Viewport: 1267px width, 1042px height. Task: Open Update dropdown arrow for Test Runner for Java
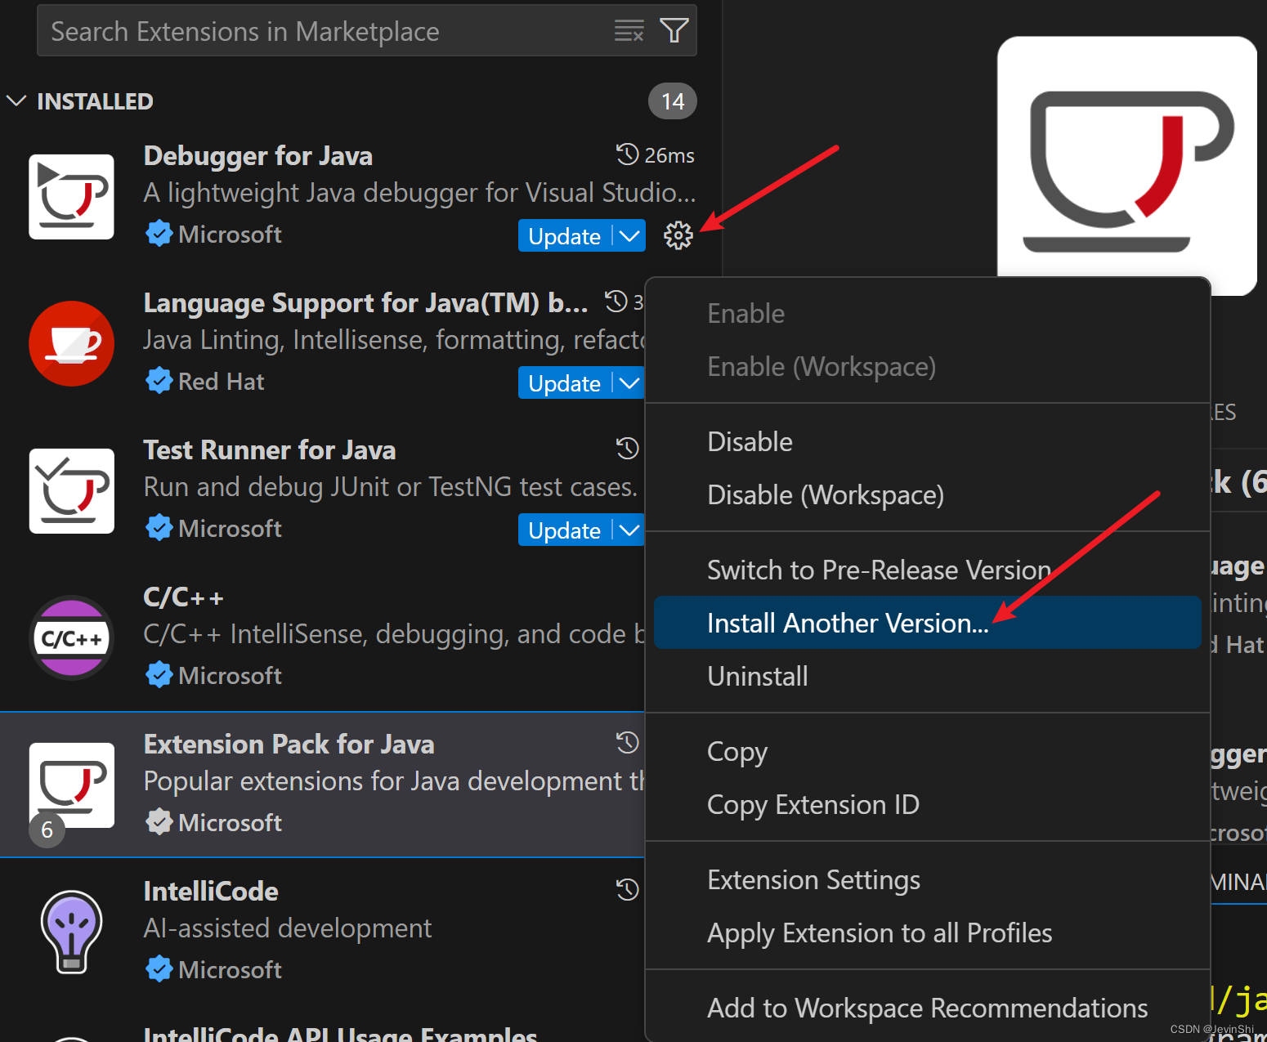point(629,530)
